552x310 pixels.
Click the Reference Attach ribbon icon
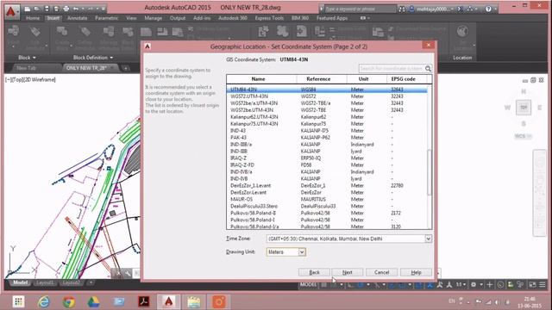146,33
